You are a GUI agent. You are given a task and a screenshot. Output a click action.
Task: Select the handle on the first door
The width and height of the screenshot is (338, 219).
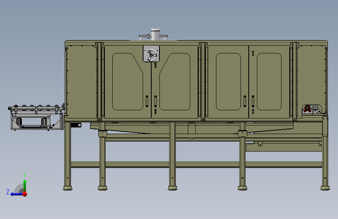[147, 101]
